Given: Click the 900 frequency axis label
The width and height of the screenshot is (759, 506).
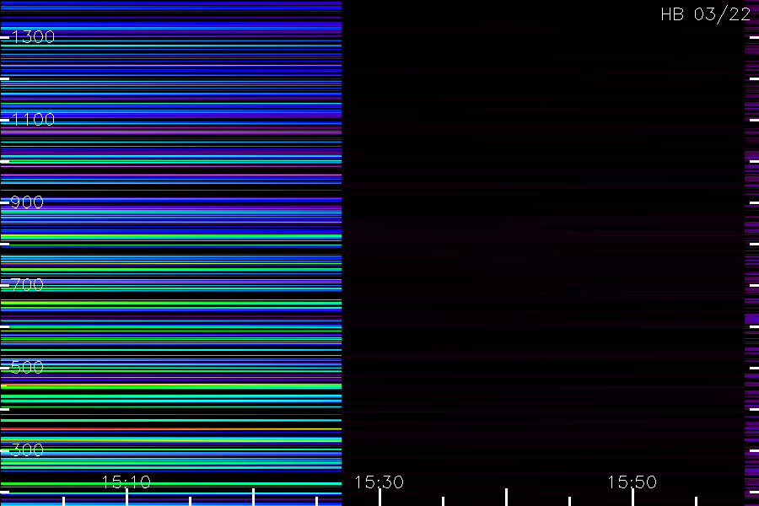Looking at the screenshot, I should pos(27,202).
